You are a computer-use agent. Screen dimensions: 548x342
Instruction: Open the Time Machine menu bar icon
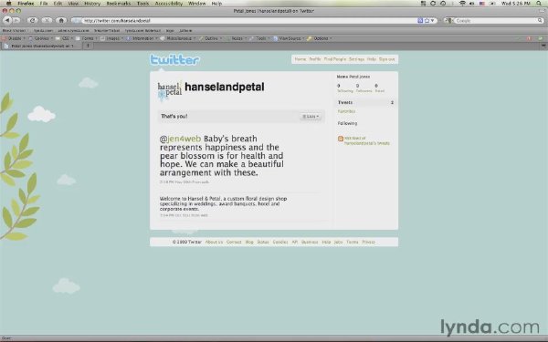tap(443, 3)
